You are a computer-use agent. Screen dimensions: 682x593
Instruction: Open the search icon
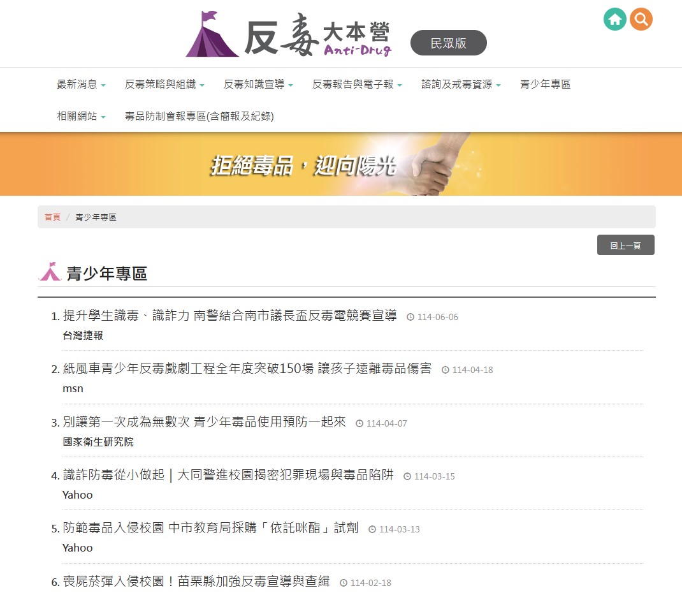click(x=641, y=19)
